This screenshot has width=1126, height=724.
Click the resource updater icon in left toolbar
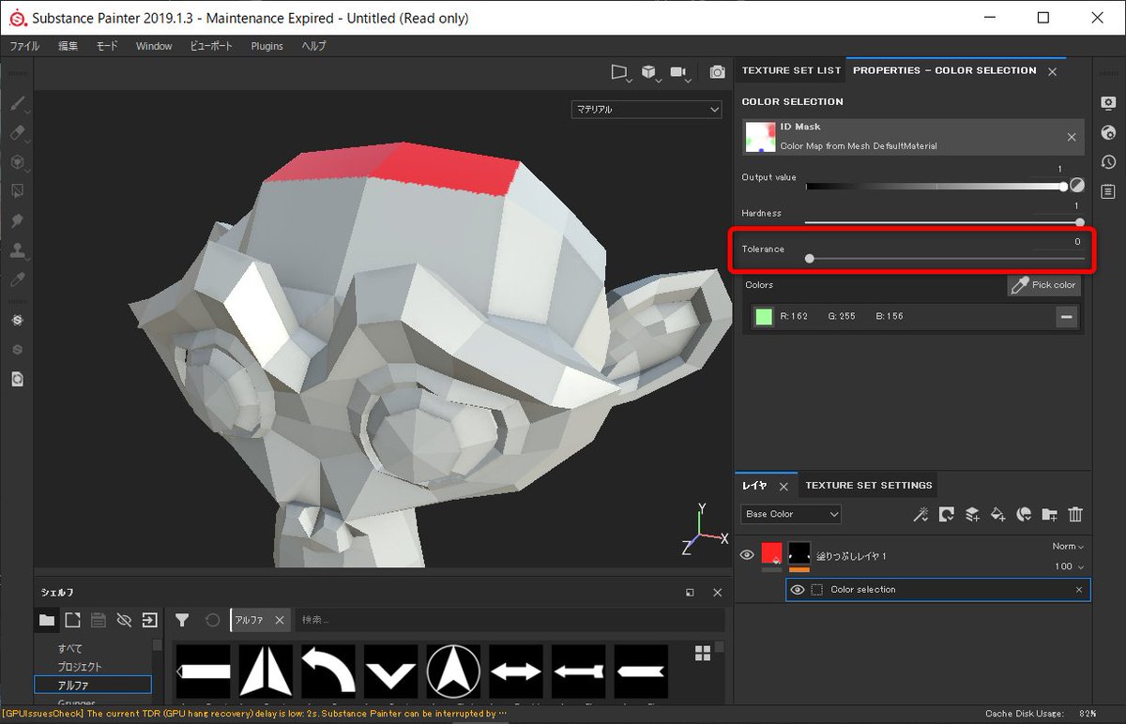coord(17,379)
